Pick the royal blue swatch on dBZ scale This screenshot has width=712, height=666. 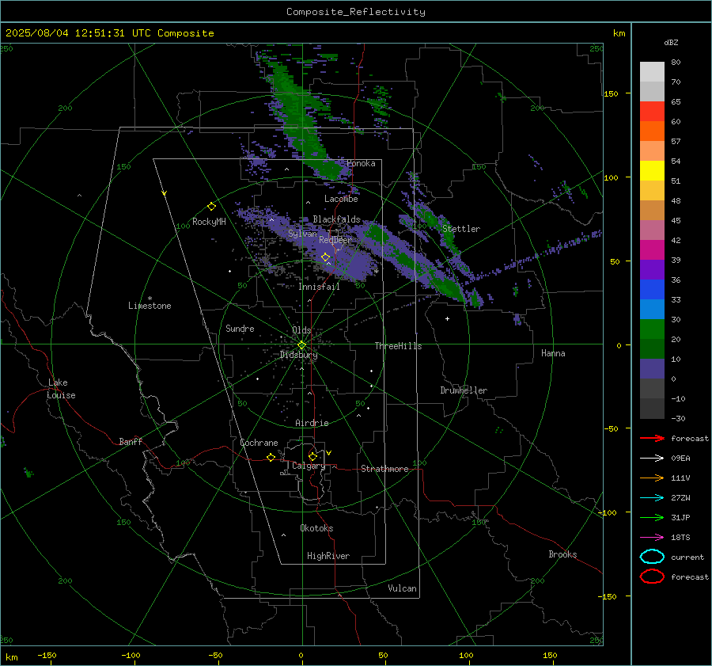(x=652, y=290)
